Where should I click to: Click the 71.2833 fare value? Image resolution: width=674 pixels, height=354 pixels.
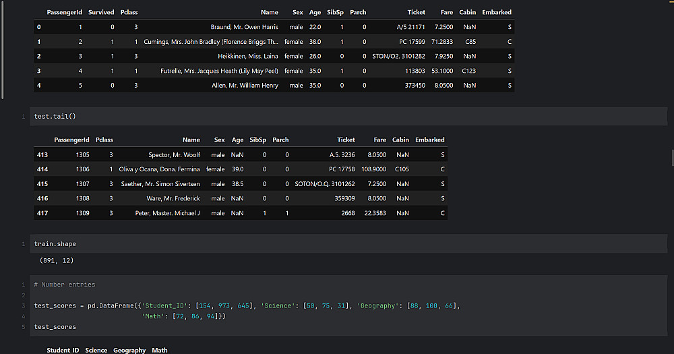[442, 42]
